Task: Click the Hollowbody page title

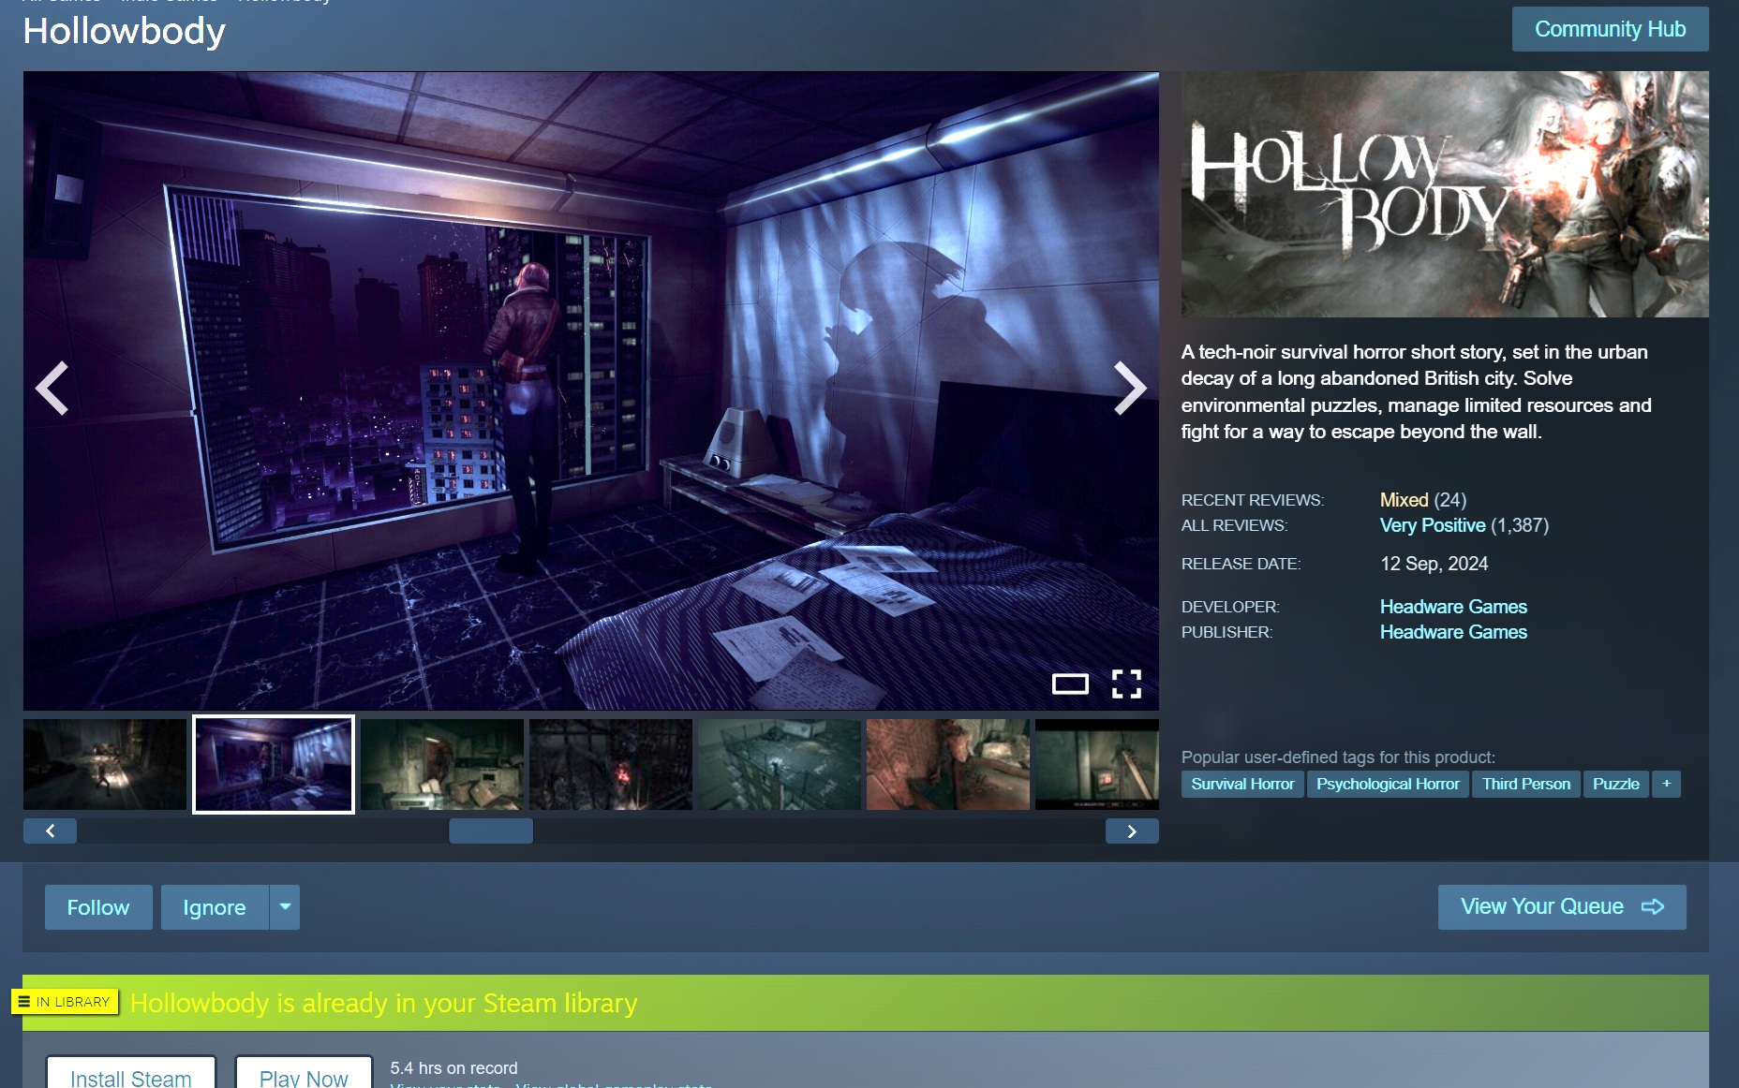Action: [x=125, y=31]
